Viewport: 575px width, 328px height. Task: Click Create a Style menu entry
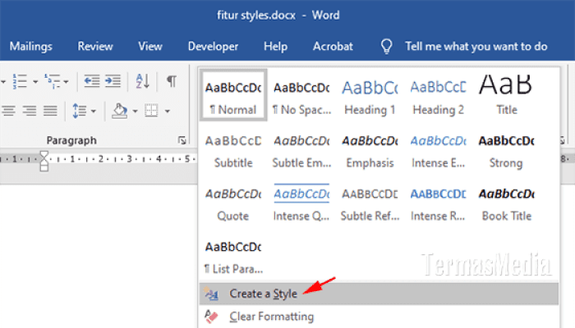tap(379, 294)
